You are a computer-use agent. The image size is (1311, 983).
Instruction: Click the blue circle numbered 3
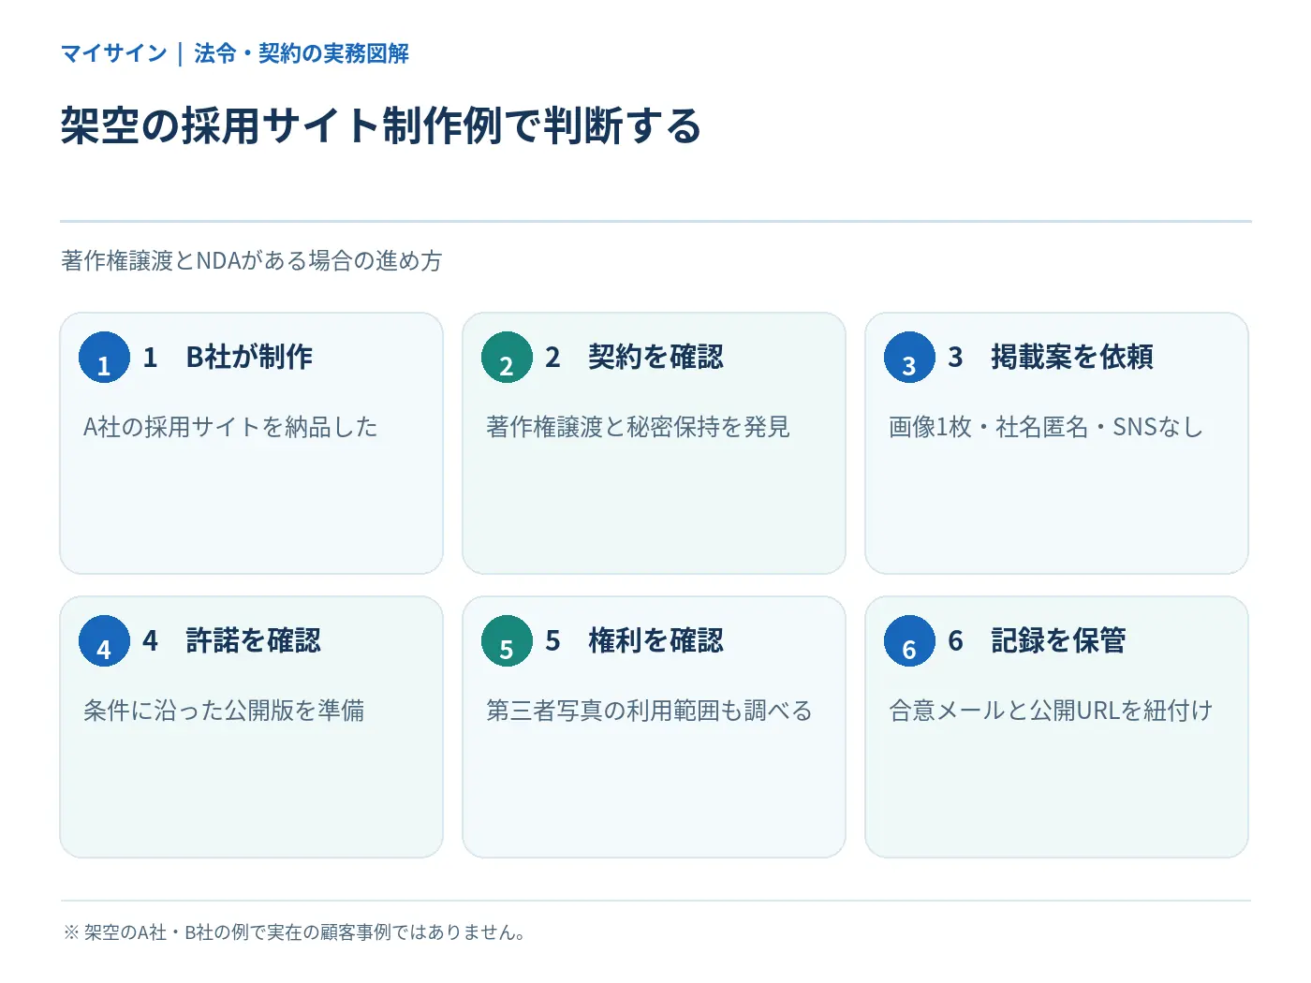pos(909,358)
